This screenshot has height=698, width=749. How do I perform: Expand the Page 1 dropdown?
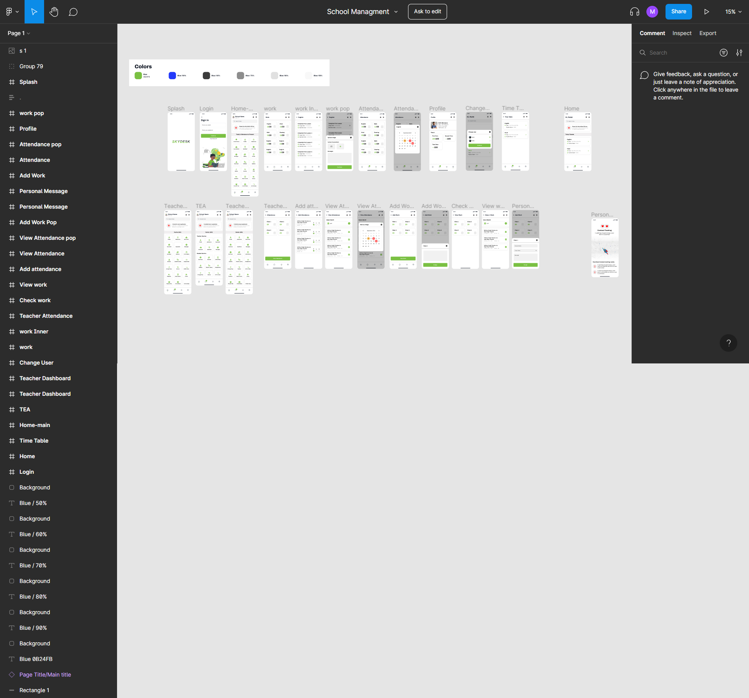[x=19, y=33]
